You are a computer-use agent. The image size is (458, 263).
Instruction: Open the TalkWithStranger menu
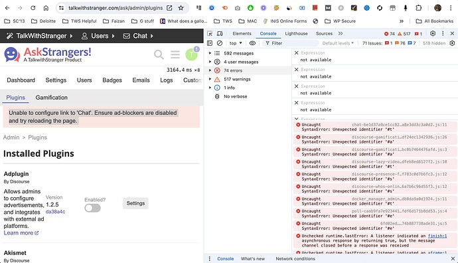click(39, 36)
